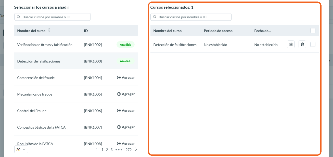
Task: Click Periodo de acceso column header
Action: tap(218, 31)
